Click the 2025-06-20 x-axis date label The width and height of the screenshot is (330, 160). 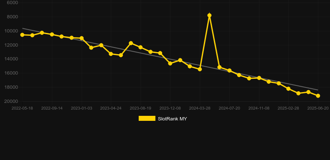click(x=318, y=108)
